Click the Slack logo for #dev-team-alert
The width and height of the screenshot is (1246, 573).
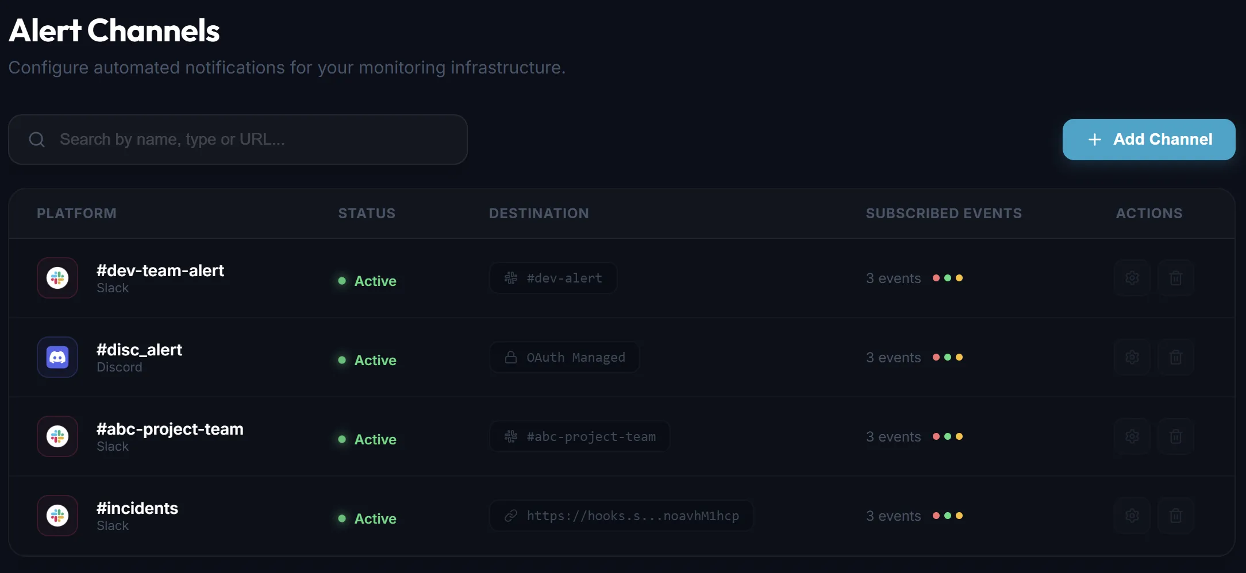tap(57, 278)
